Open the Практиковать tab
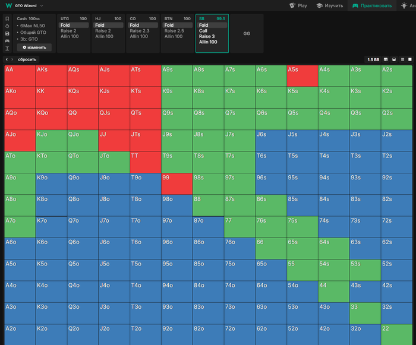 tap(372, 5)
